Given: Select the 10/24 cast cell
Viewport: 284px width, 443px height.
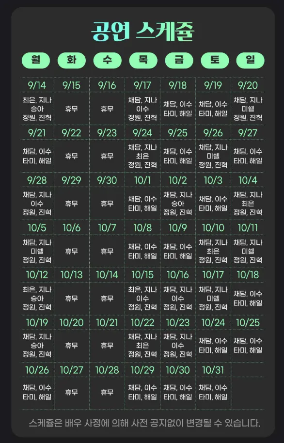Looking at the screenshot, I should tap(213, 346).
